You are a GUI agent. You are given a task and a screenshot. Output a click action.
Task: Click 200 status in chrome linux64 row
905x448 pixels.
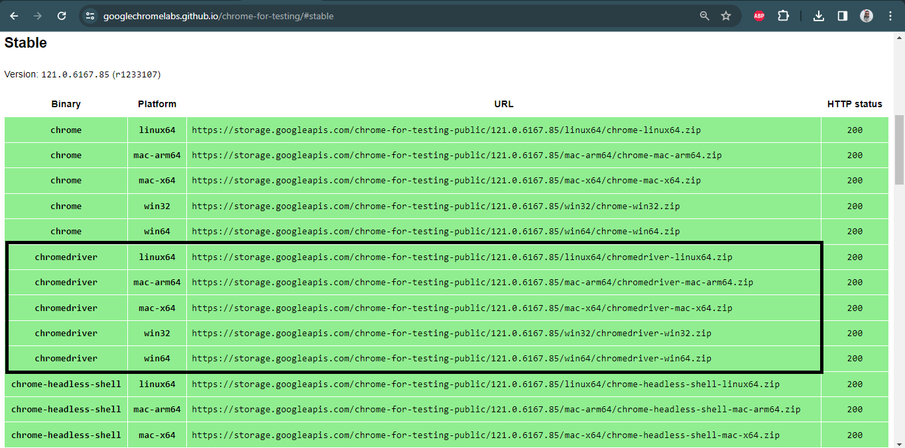click(x=855, y=130)
